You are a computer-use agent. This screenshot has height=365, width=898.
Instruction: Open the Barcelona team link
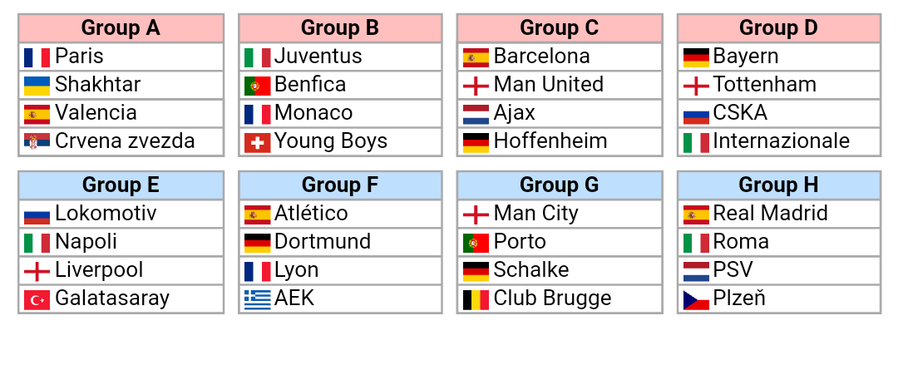541,57
